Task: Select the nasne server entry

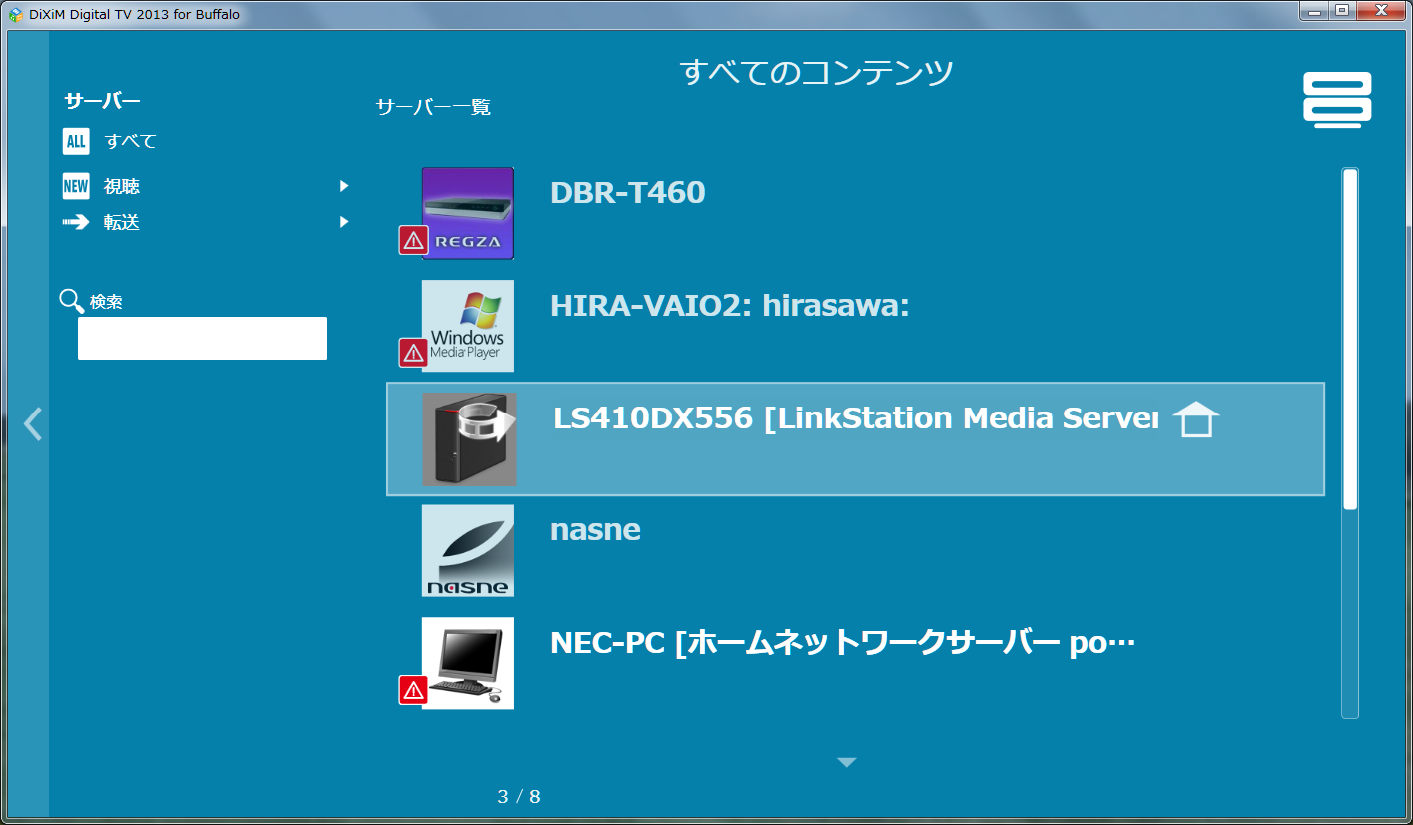Action: 596,530
